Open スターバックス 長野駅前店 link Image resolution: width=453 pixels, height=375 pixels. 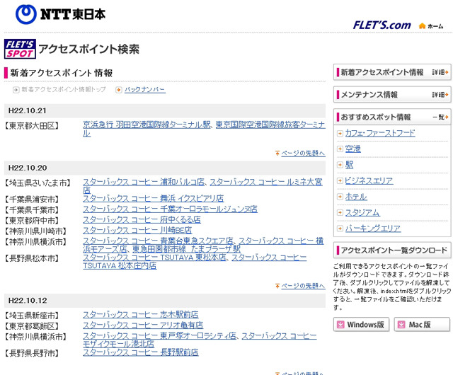140,352
